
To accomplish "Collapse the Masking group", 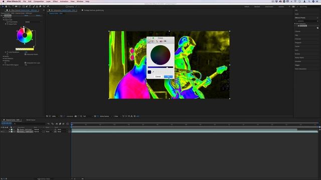I will click(4, 60).
